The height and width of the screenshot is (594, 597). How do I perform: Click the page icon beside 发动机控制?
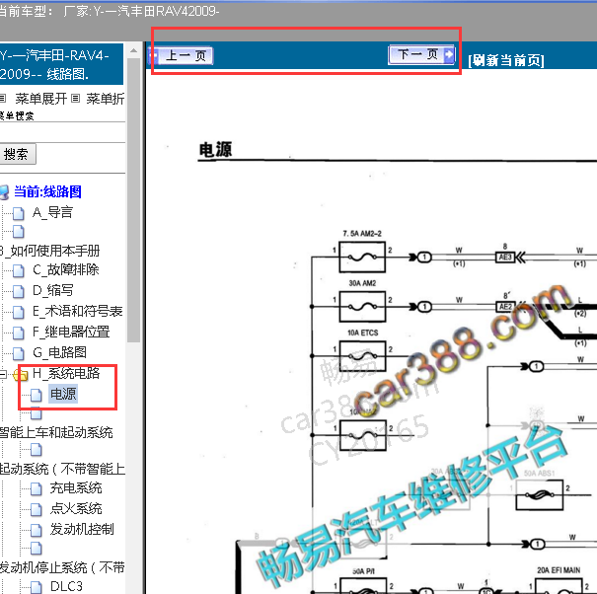[x=37, y=530]
